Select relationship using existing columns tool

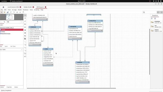25,56
